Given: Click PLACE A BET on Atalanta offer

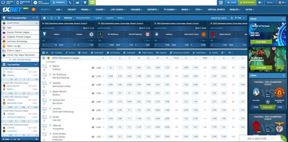Looking at the screenshot, I should pyautogui.click(x=268, y=107).
